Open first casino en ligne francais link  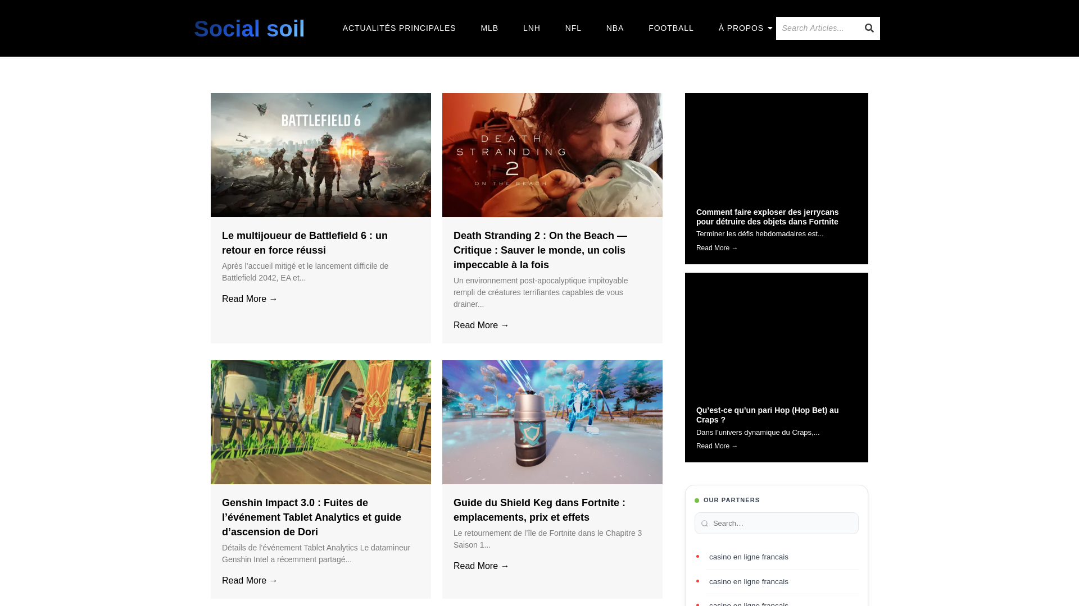pos(749,557)
